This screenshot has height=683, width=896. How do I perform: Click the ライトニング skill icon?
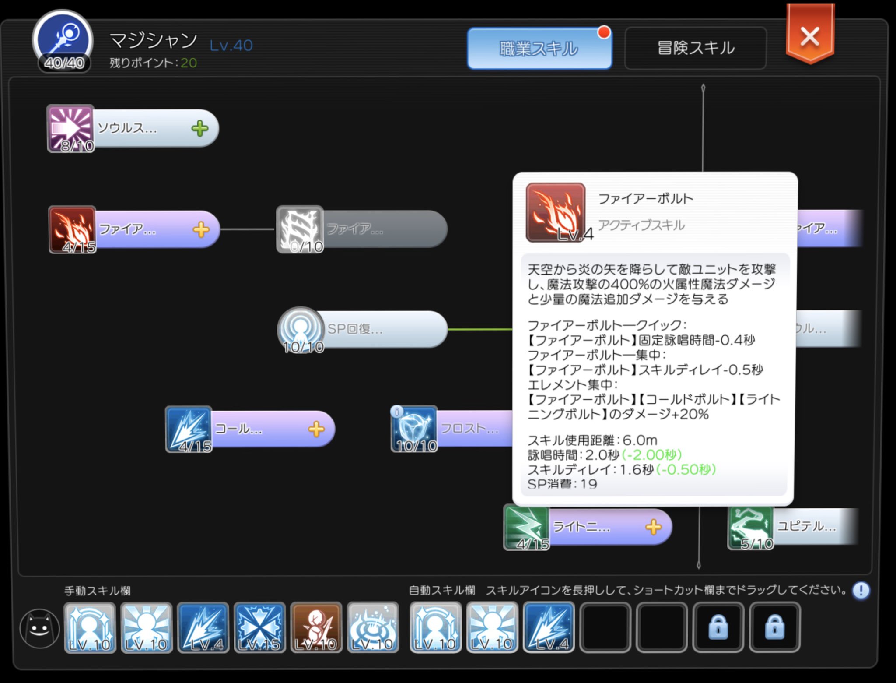pos(527,527)
